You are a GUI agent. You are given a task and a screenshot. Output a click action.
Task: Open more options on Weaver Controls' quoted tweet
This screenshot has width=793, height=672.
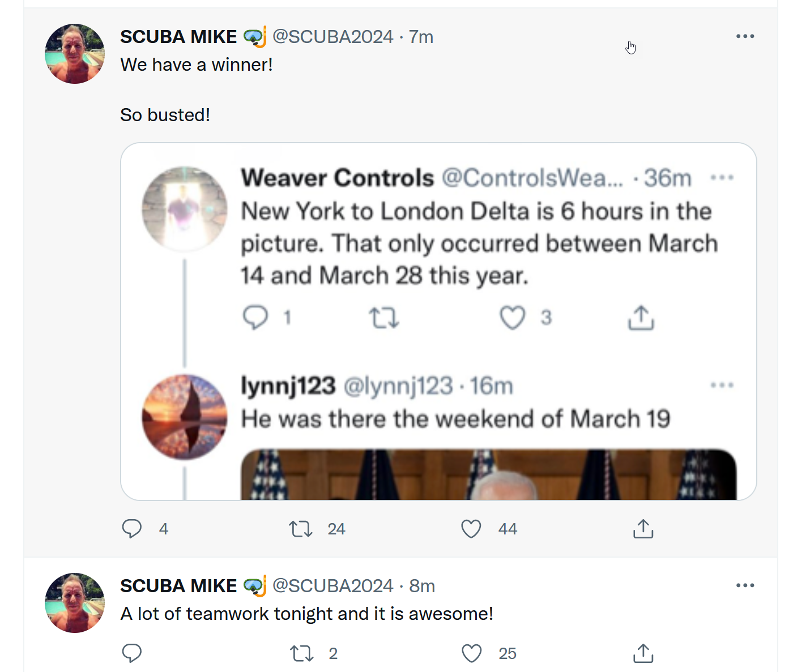722,178
